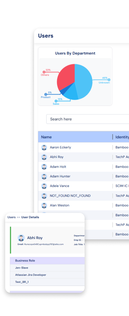Screen dimensions: 129x316
Task: Click Abhi Roy's avatar in the table
Action: [x=44, y=157]
